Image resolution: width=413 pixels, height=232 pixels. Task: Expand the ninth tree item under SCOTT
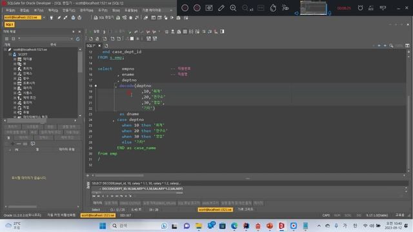[x=15, y=97]
